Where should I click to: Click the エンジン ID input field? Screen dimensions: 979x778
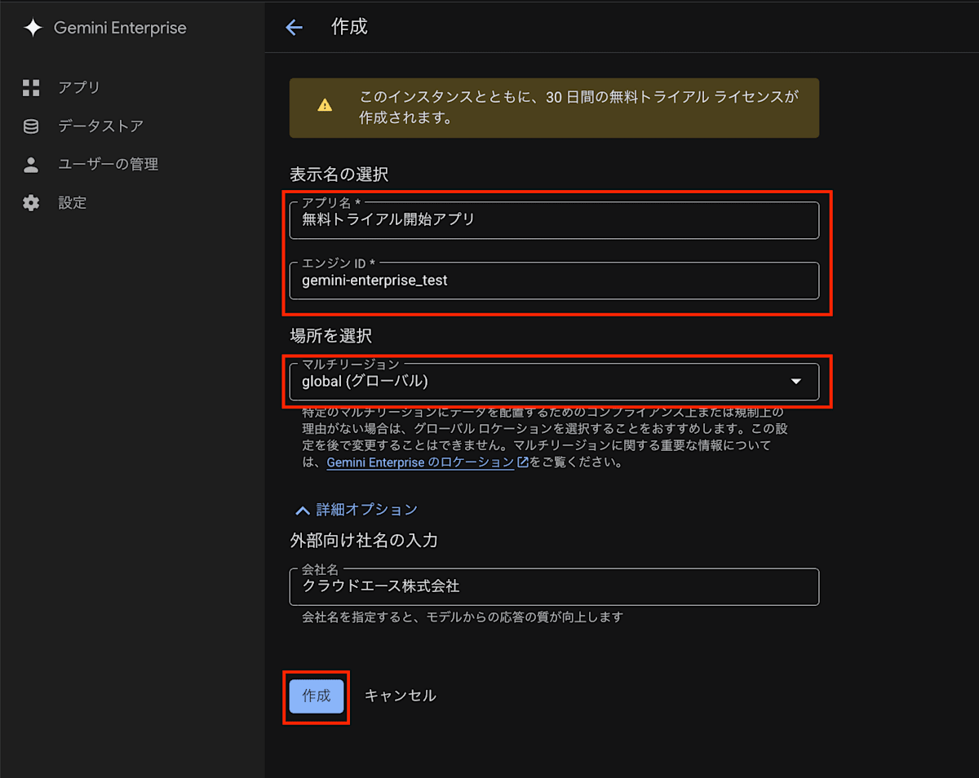[x=554, y=281]
